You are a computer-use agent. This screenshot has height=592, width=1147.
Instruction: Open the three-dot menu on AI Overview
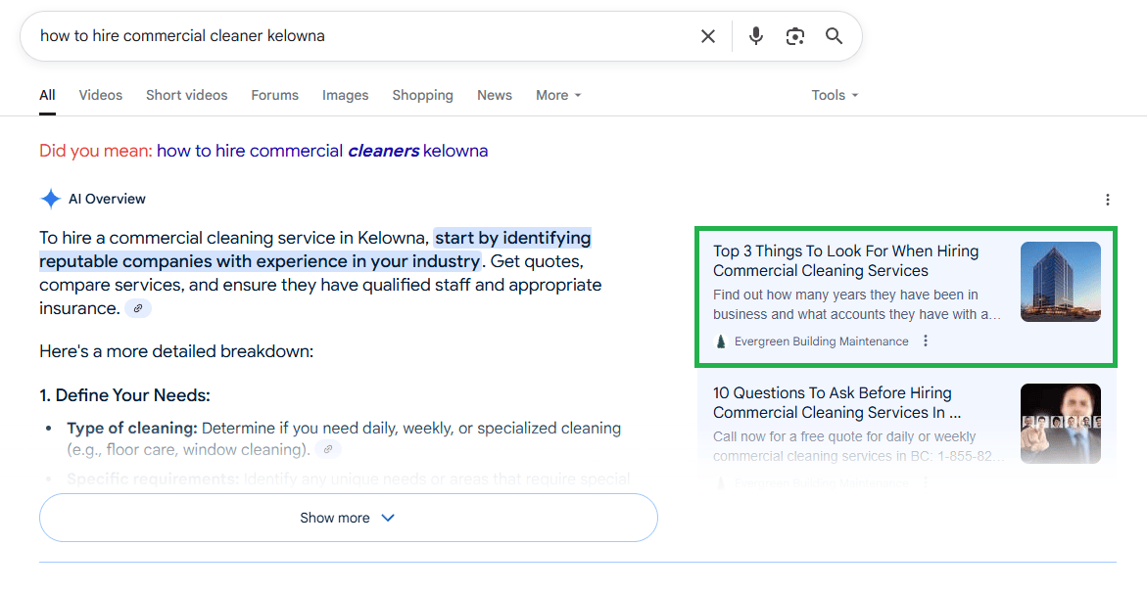(1108, 199)
